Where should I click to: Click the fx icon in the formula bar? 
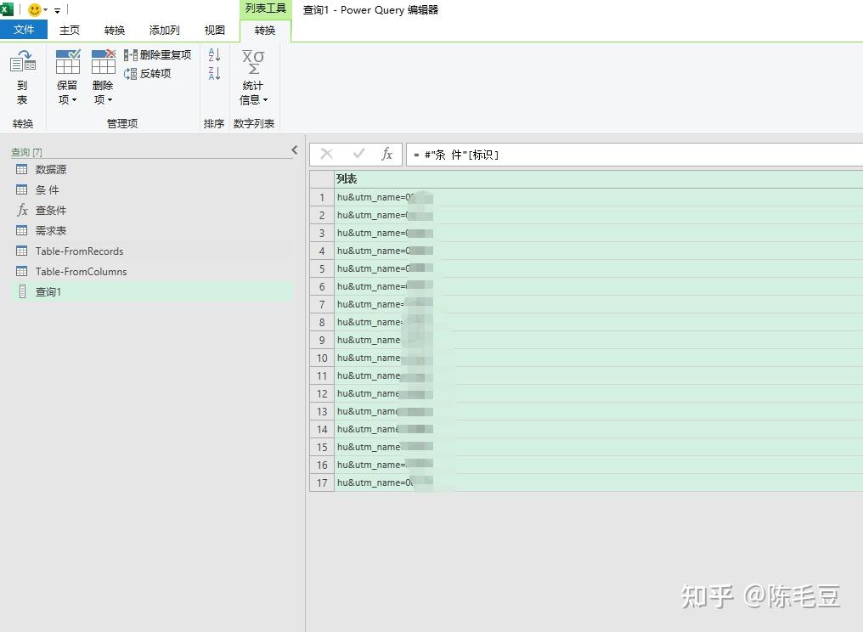coord(386,154)
